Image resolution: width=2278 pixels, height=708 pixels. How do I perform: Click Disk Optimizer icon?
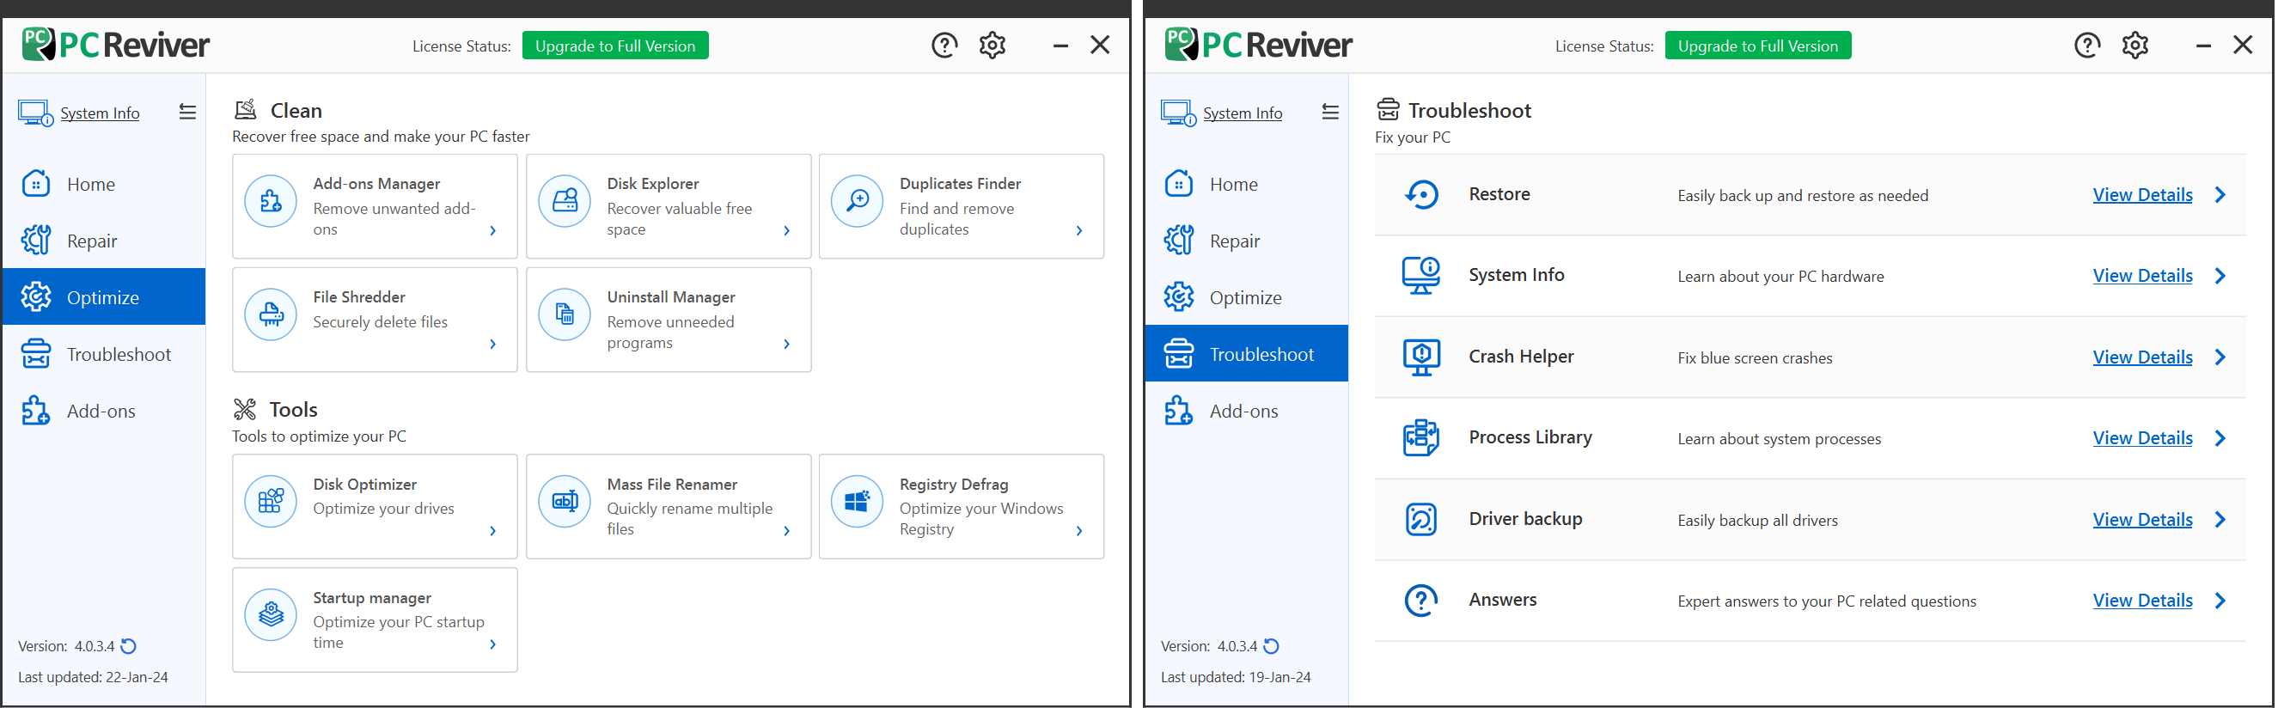(271, 501)
